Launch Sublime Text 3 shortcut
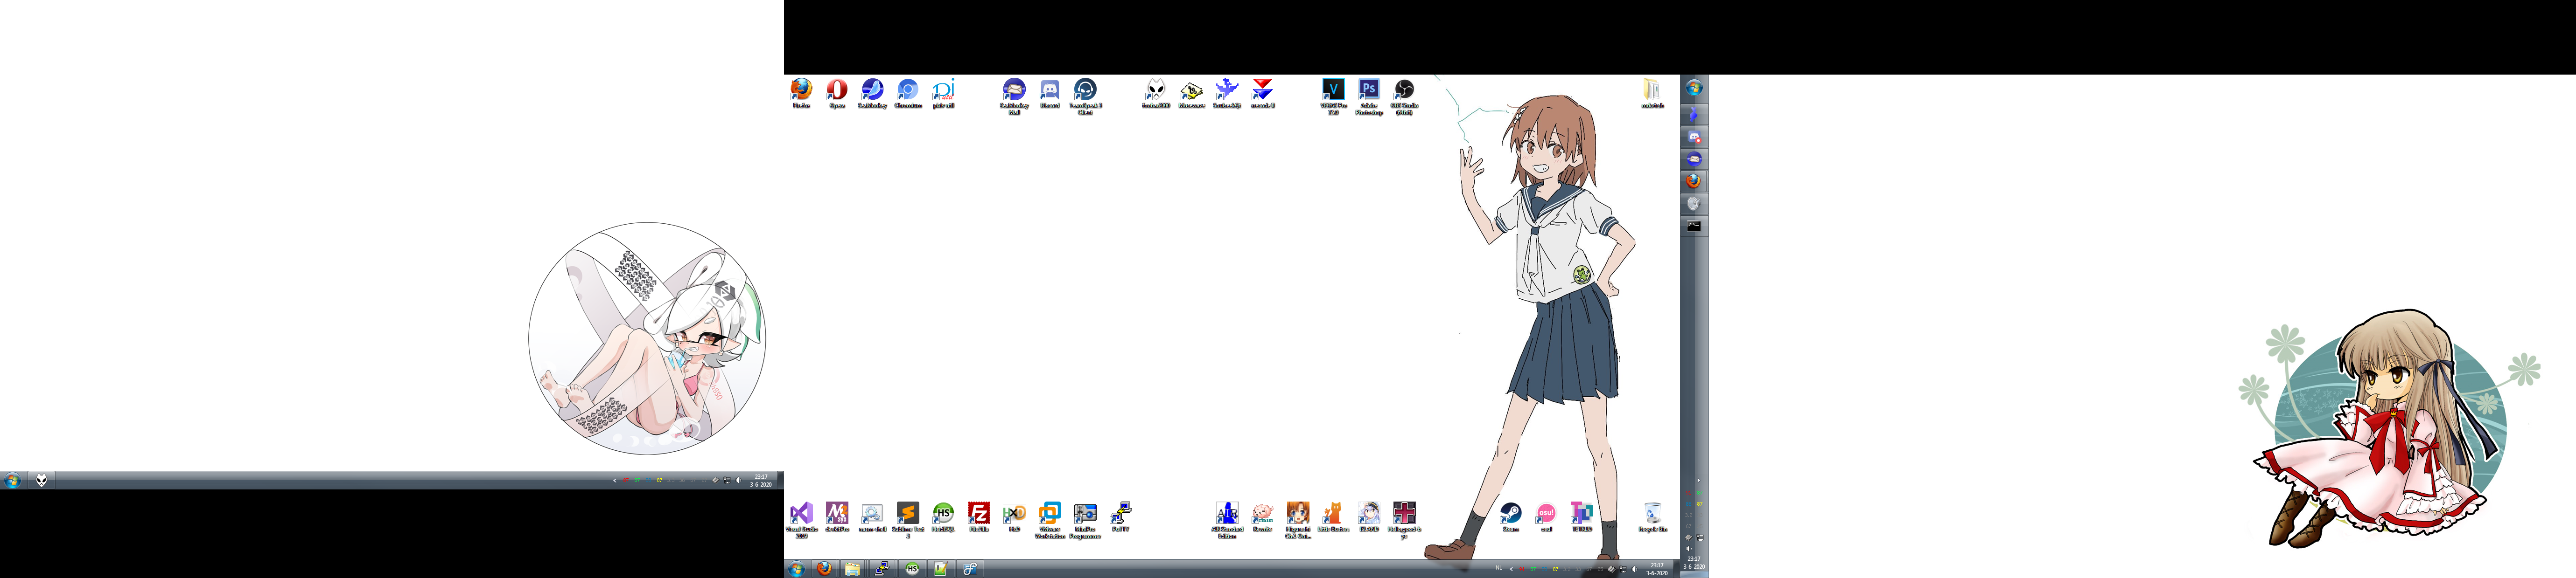Viewport: 2576px width, 578px height. click(908, 520)
